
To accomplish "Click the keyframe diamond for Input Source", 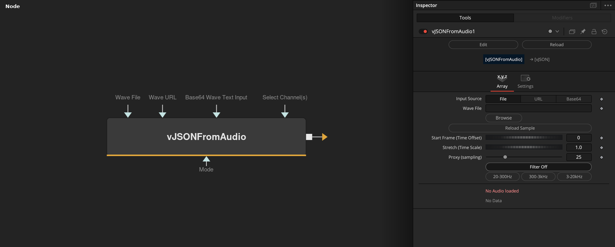I will (x=602, y=99).
